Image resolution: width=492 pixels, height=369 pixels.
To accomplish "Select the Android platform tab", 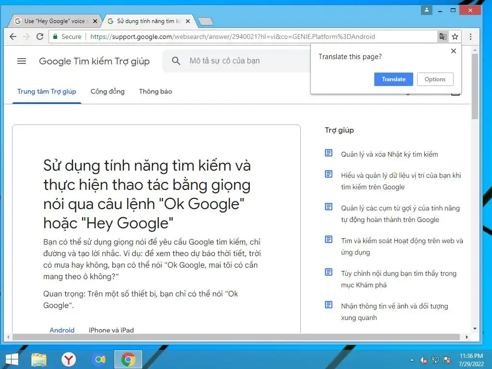I will (x=62, y=330).
